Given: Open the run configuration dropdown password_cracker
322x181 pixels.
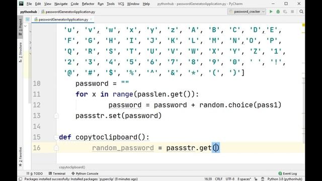Looking at the screenshot, I should (247, 12).
